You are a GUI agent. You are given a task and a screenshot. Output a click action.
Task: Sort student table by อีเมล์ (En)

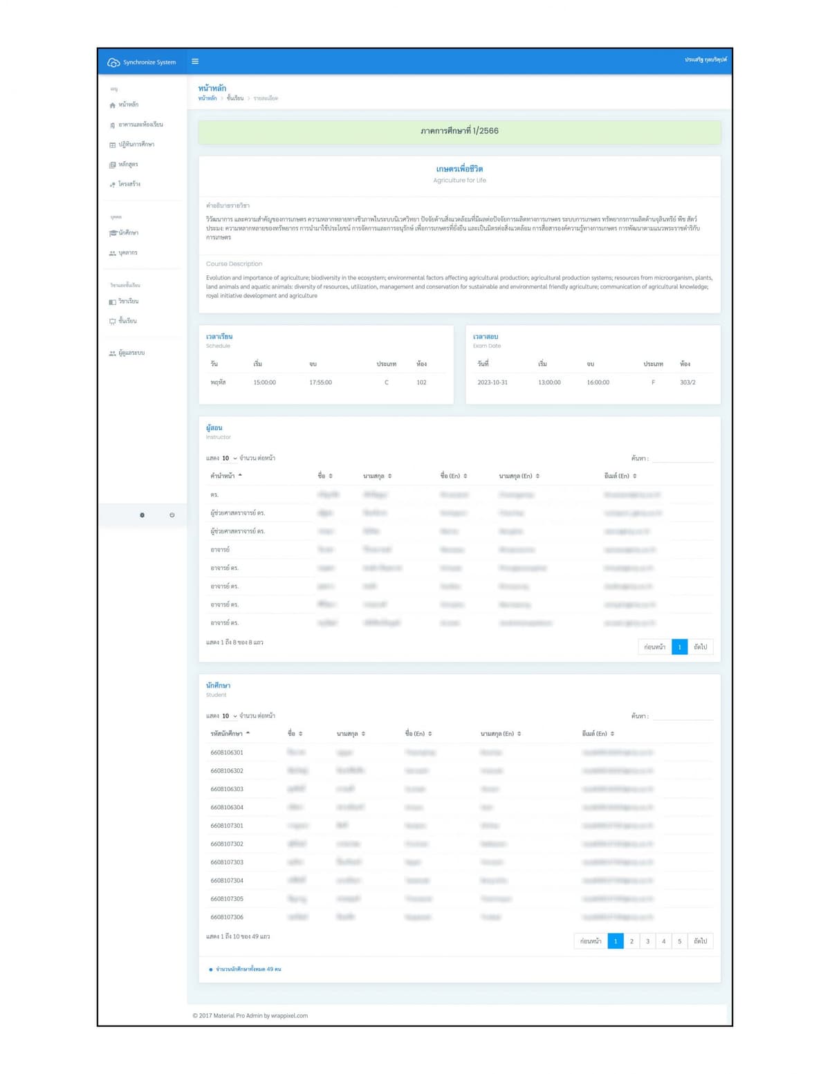598,734
